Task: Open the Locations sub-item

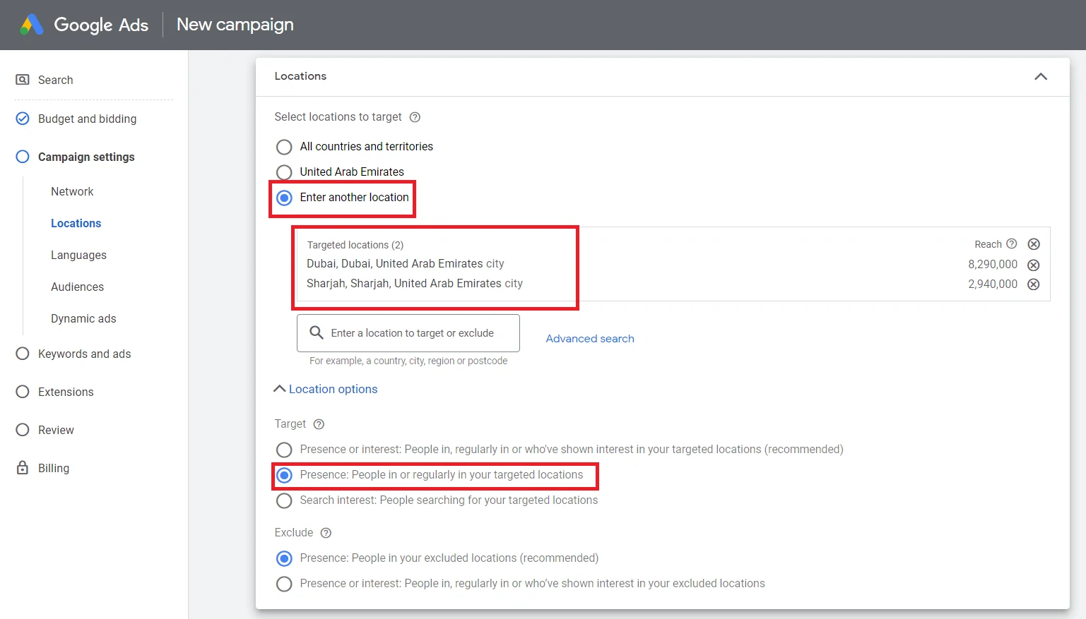Action: (76, 223)
